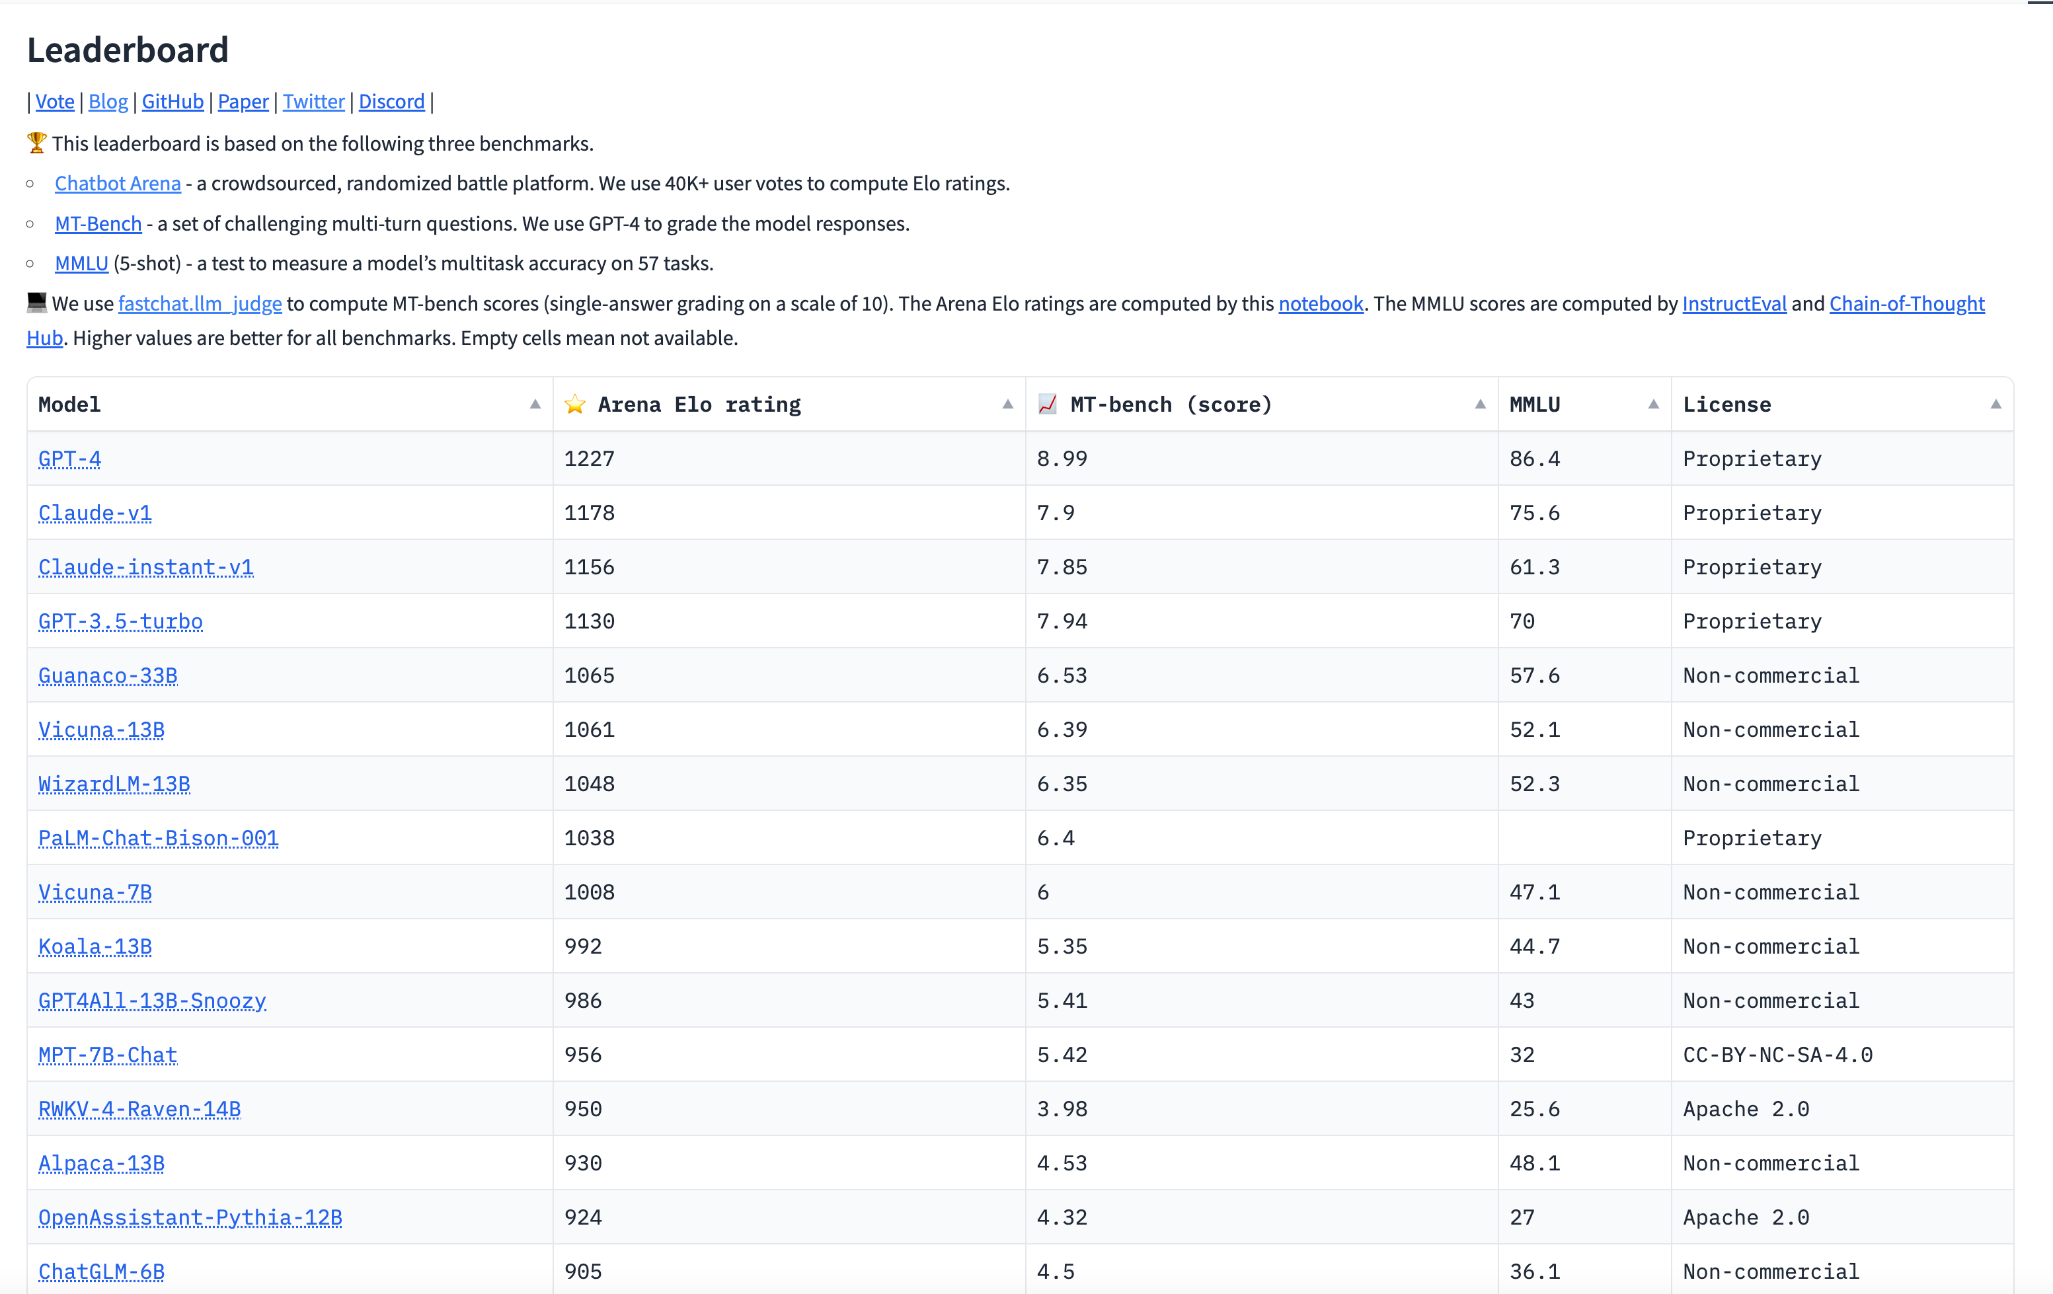Open the OpenAssistant-Pythia-12B model link

190,1218
